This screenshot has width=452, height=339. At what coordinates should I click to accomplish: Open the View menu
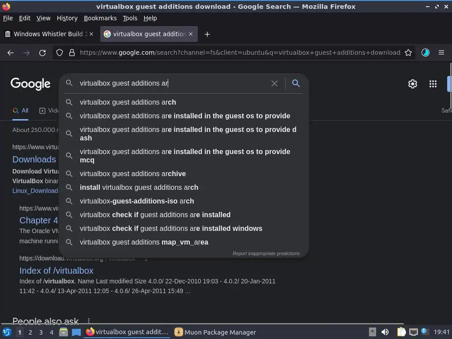click(43, 18)
